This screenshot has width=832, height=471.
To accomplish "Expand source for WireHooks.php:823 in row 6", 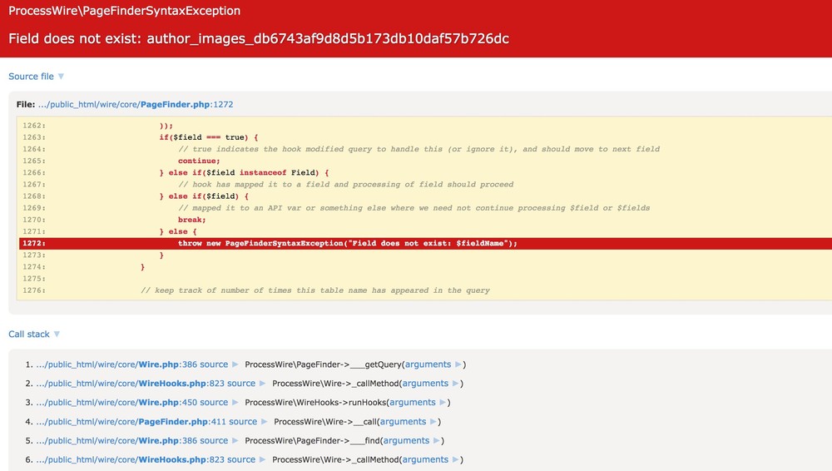I will tap(241, 460).
